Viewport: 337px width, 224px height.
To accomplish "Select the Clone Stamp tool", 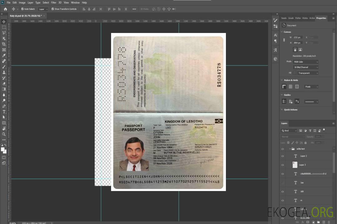I will tap(4, 72).
